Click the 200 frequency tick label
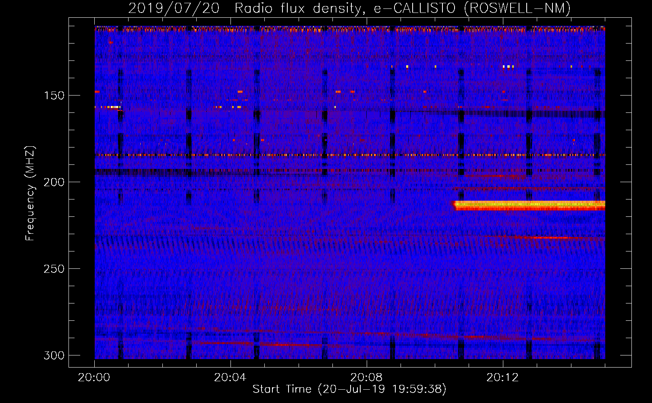Viewport: 652px width, 403px height. [x=54, y=182]
